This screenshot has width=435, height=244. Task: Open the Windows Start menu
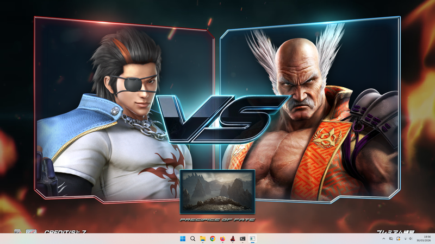183,239
